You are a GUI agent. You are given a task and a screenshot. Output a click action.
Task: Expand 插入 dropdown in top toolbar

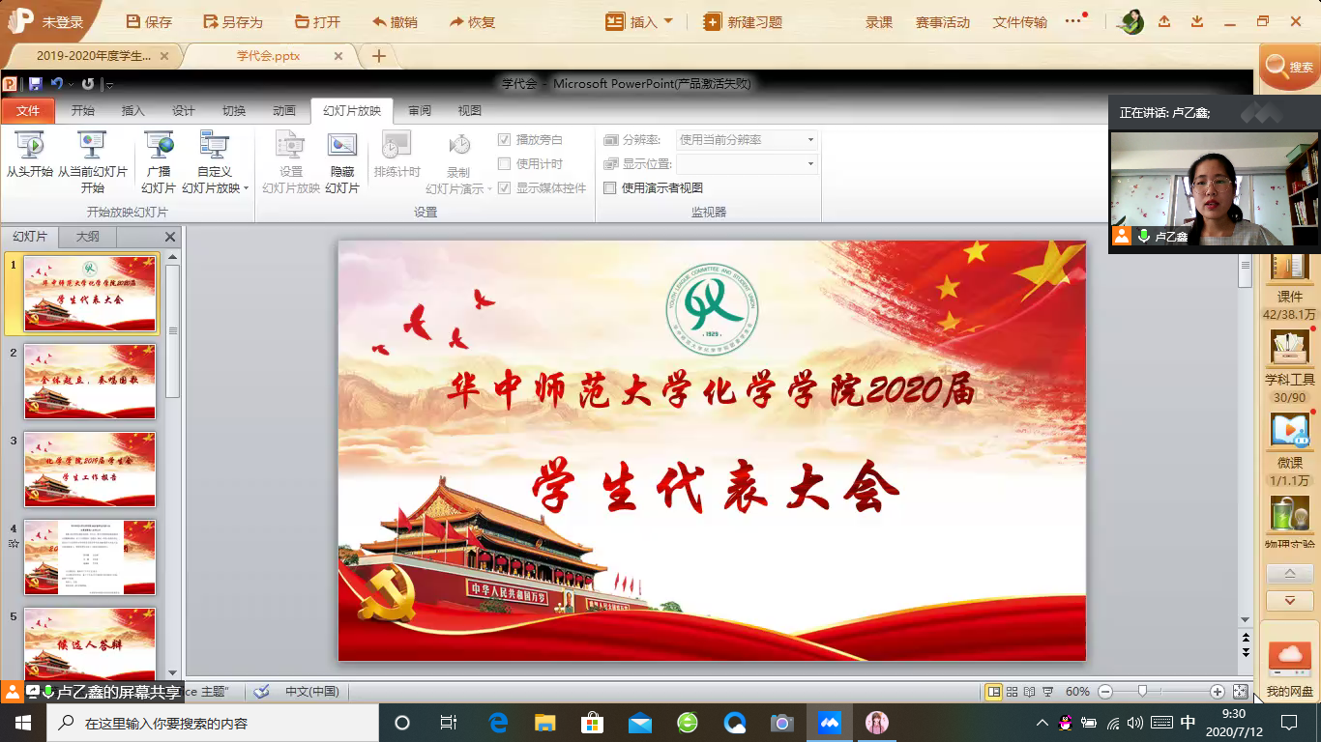668,21
